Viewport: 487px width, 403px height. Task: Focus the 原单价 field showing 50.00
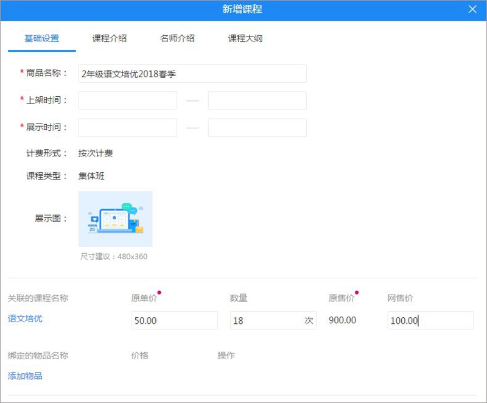coord(174,320)
